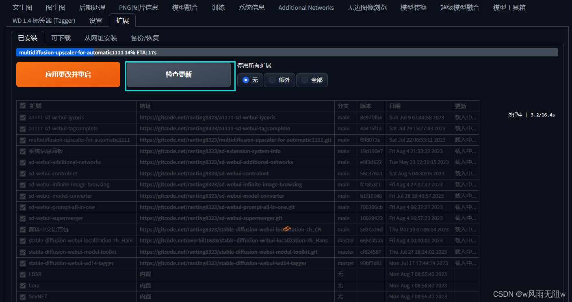Open the 设置 tab

click(x=95, y=20)
